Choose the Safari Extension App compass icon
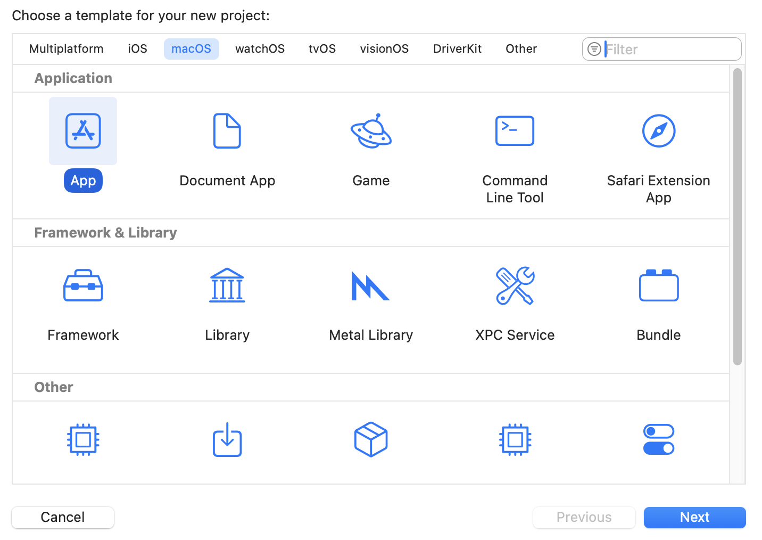This screenshot has height=540, width=762. (x=658, y=131)
